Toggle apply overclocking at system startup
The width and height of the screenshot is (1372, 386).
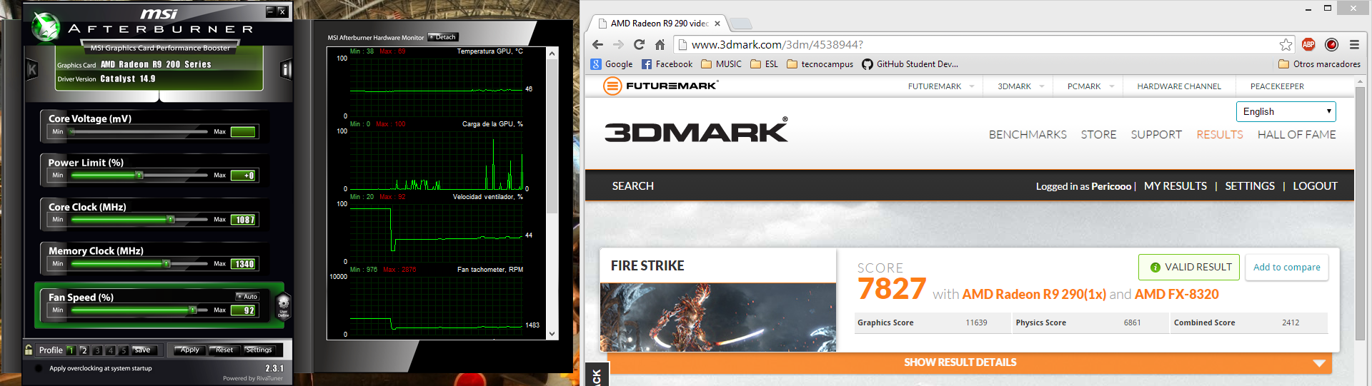[x=39, y=369]
